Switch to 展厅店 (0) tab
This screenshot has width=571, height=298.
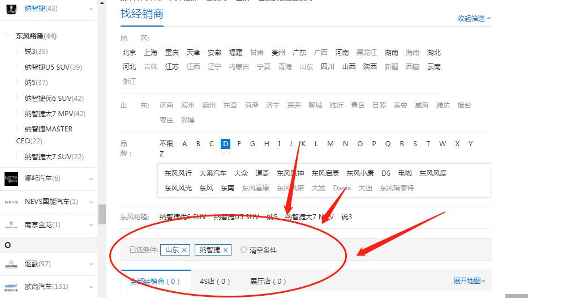(268, 281)
